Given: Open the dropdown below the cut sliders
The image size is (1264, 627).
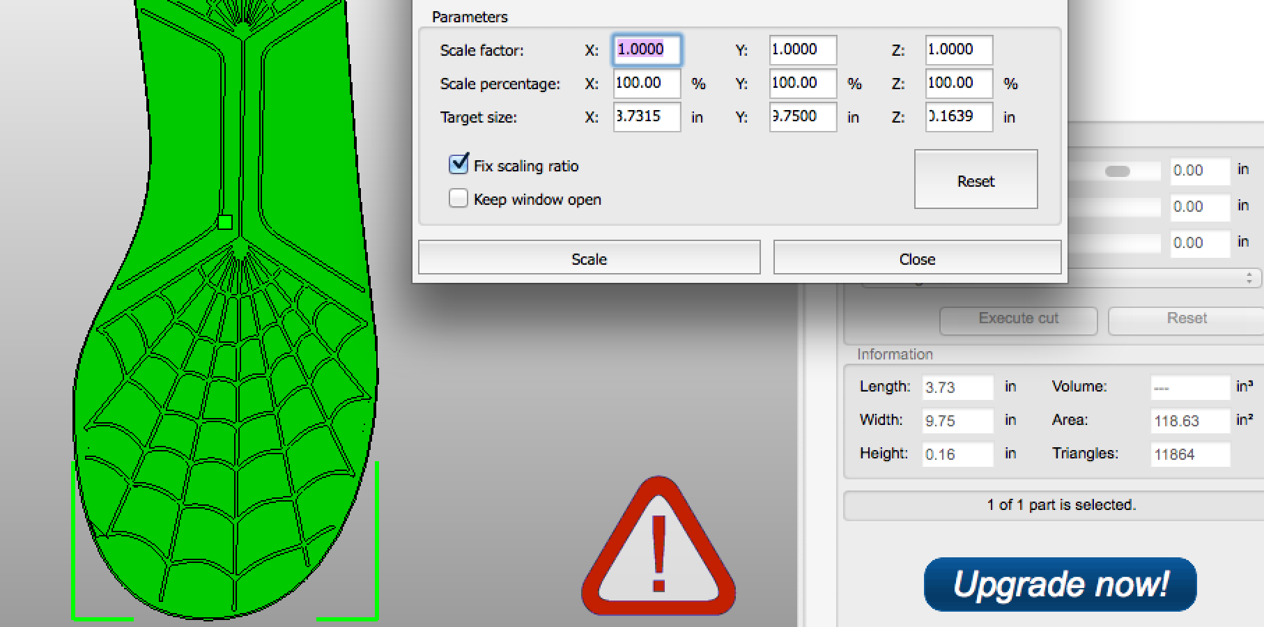Looking at the screenshot, I should click(1061, 278).
